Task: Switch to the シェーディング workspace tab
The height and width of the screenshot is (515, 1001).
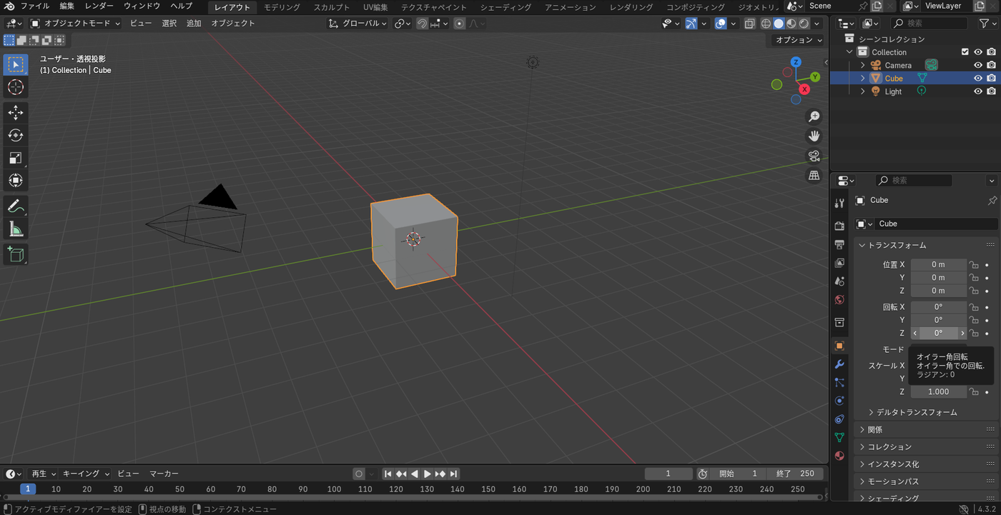Action: (x=506, y=7)
